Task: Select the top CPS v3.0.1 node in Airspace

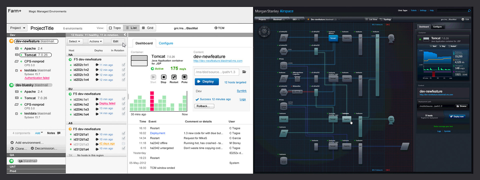Action: tap(283, 38)
